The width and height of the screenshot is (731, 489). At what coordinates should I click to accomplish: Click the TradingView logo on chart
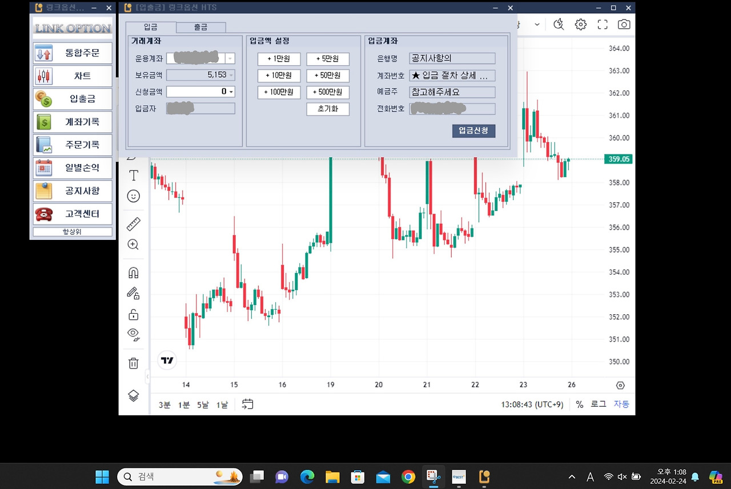coord(167,360)
